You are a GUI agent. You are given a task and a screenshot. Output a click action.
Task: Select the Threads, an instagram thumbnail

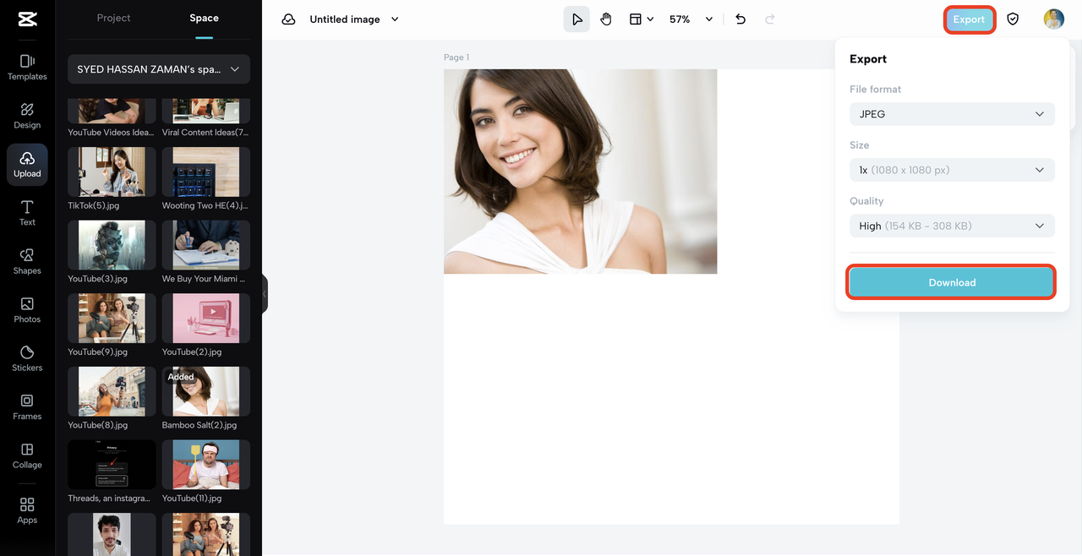point(112,465)
